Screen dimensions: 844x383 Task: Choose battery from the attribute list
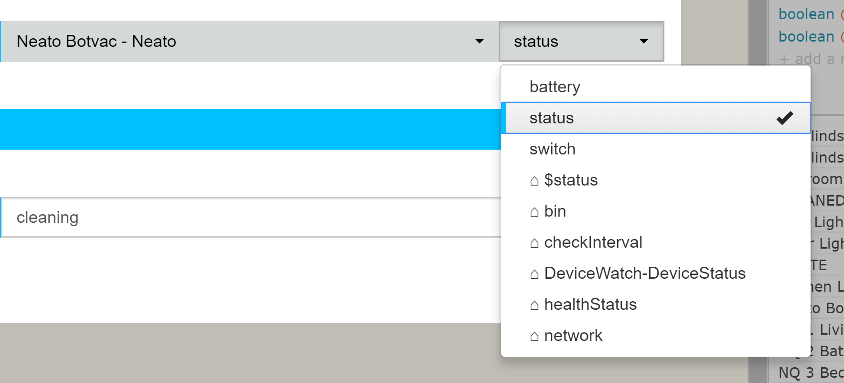(656, 87)
